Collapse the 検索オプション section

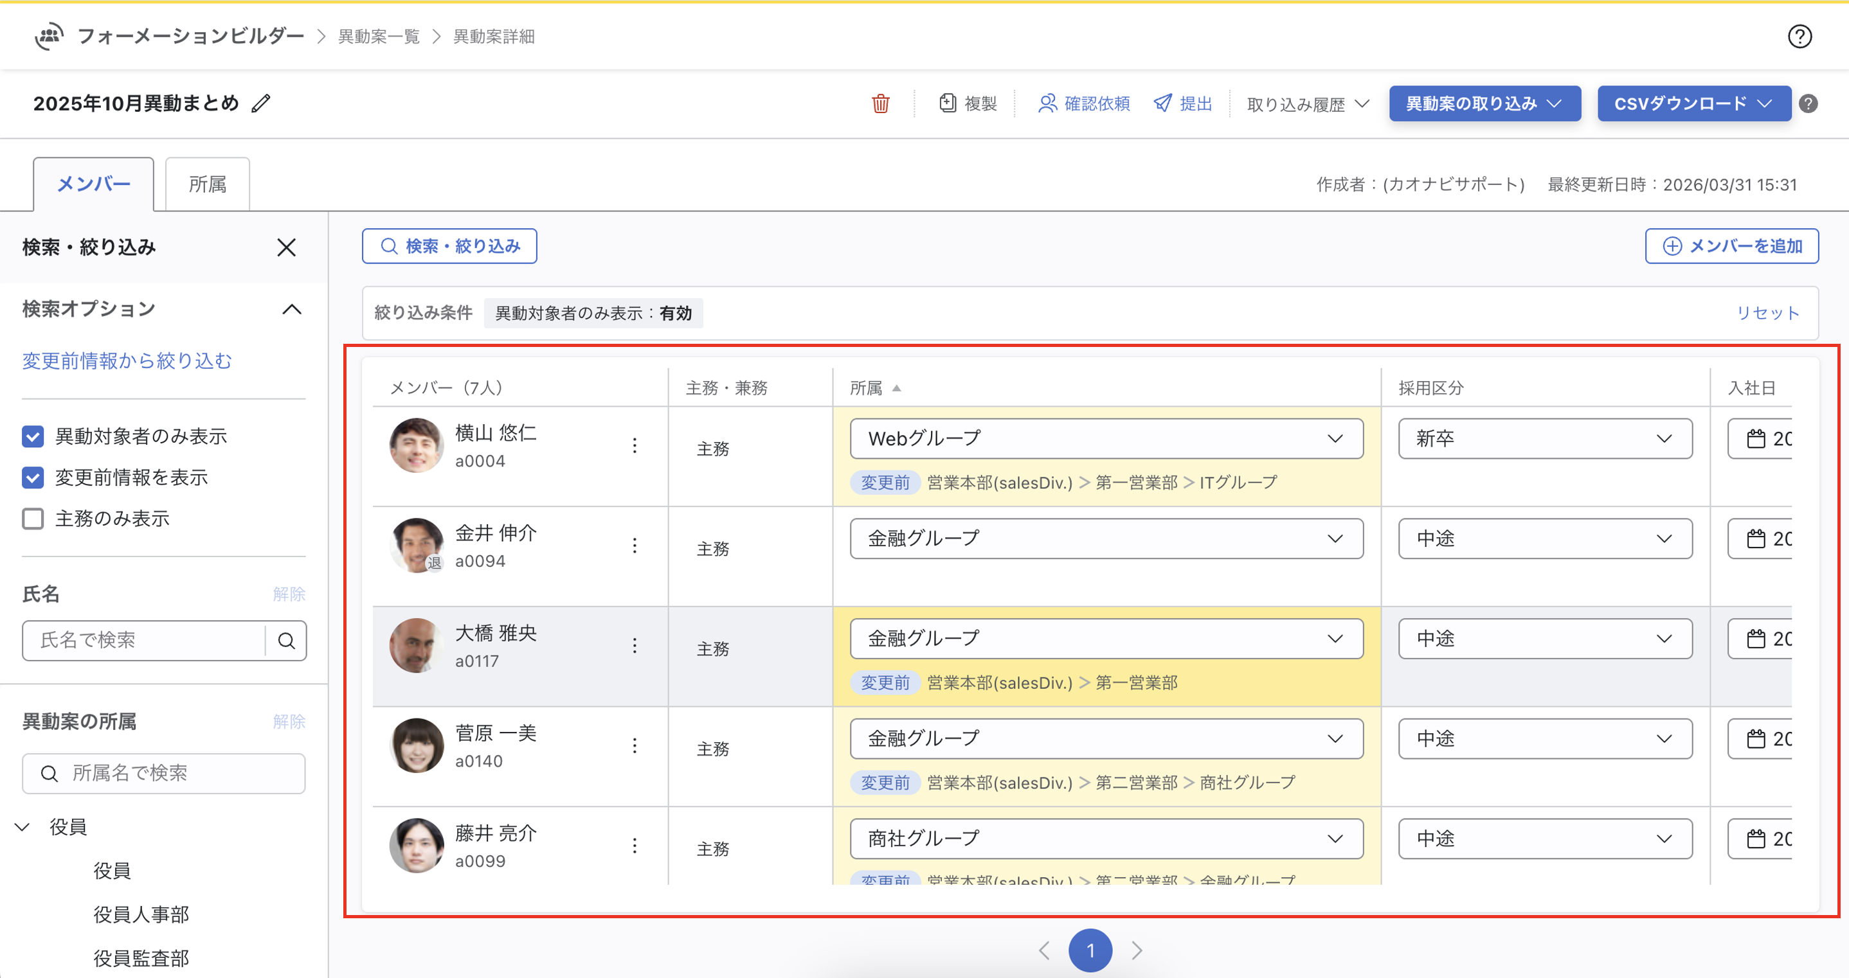pos(291,309)
